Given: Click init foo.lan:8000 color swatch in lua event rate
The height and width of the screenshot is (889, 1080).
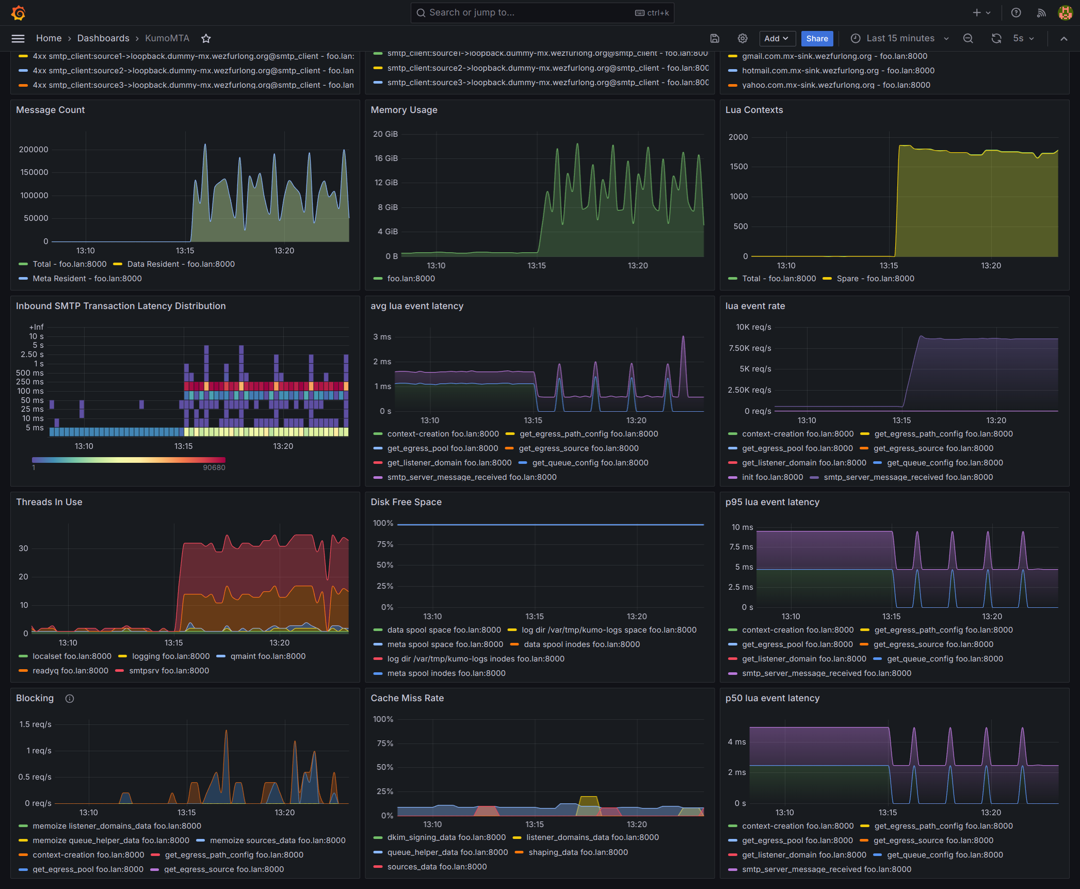Looking at the screenshot, I should (x=733, y=477).
